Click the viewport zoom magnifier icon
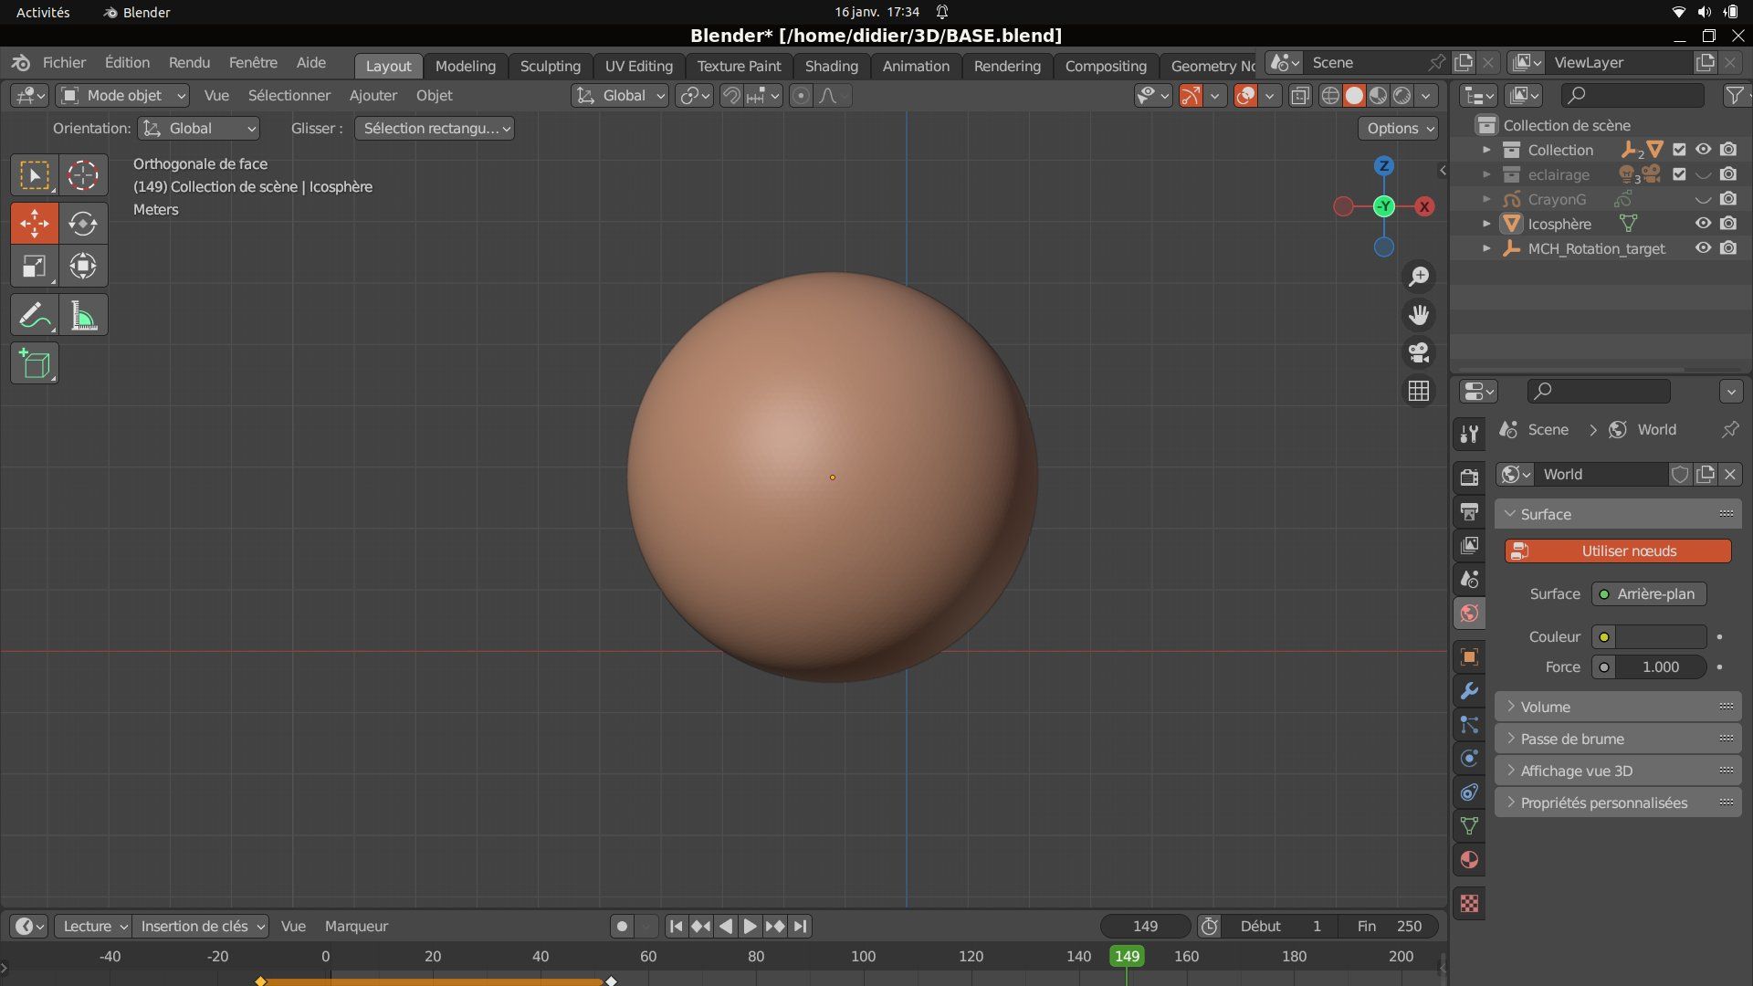This screenshot has height=986, width=1753. pyautogui.click(x=1419, y=277)
